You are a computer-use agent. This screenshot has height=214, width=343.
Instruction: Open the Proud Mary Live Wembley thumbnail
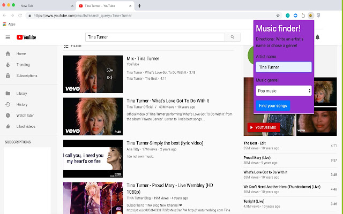[93, 198]
